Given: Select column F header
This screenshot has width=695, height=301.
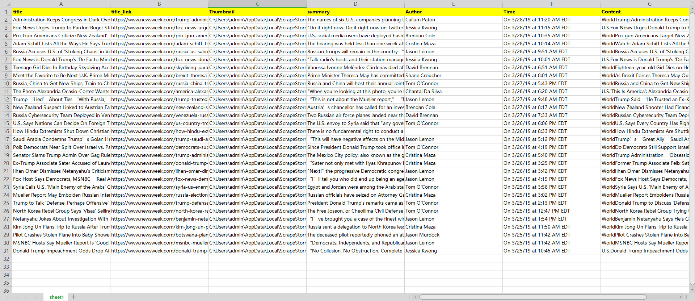Looking at the screenshot, I should tap(552, 4).
